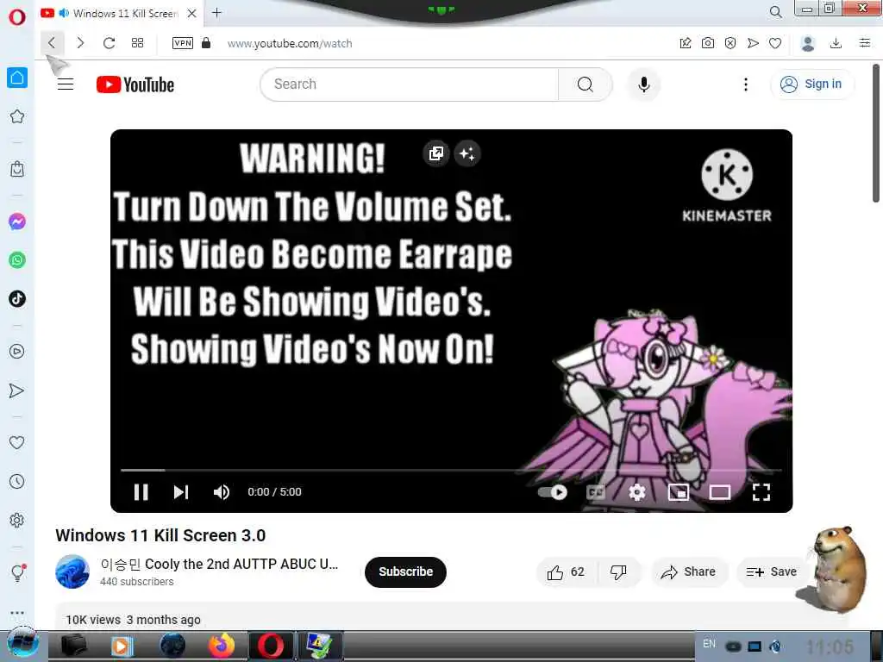This screenshot has width=883, height=662.
Task: Open sidebar heart bookmarks icon
Action: click(x=17, y=442)
